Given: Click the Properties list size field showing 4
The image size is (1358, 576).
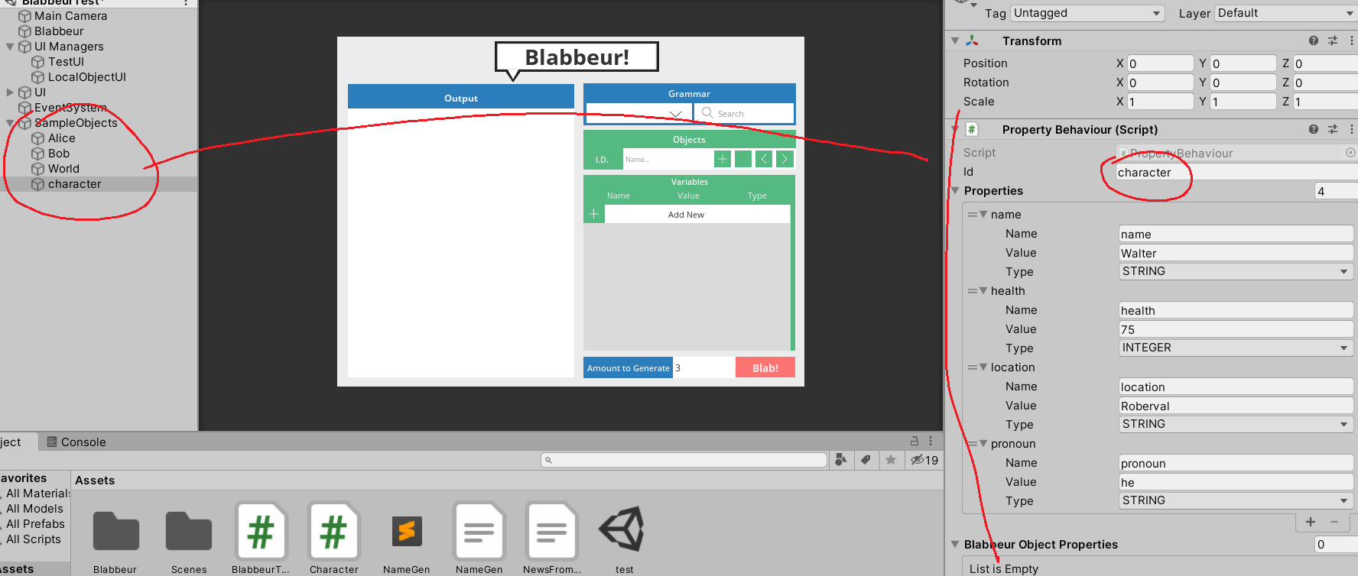Looking at the screenshot, I should (1336, 192).
